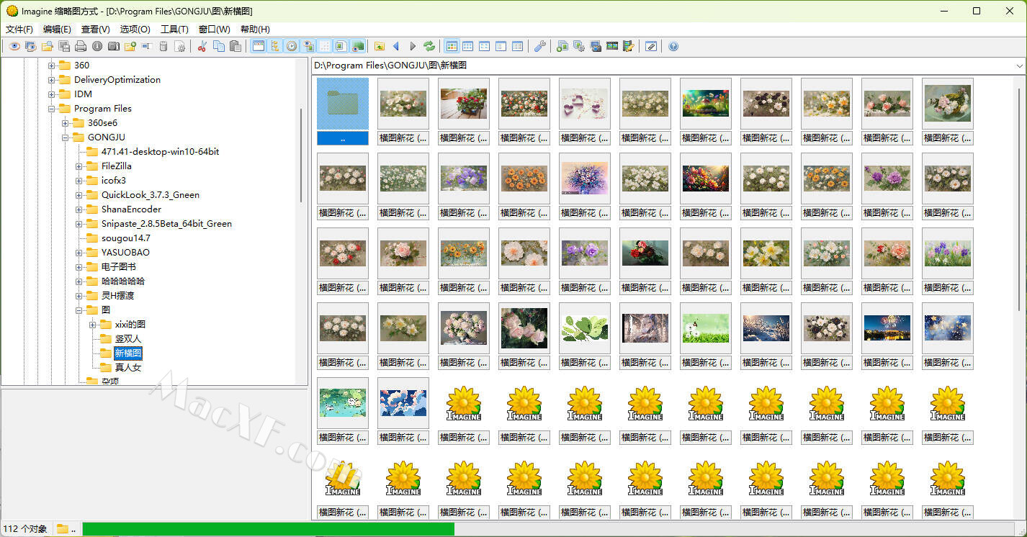Viewport: 1027px width, 537px height.
Task: Click the save (floppy disk) toolbar icon
Action: (x=64, y=46)
